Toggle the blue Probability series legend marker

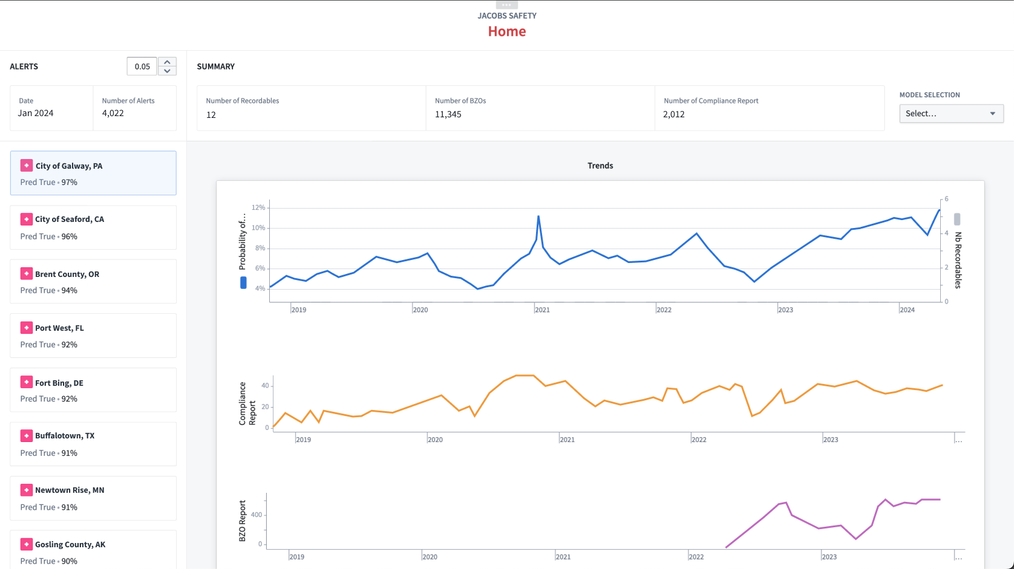click(243, 282)
